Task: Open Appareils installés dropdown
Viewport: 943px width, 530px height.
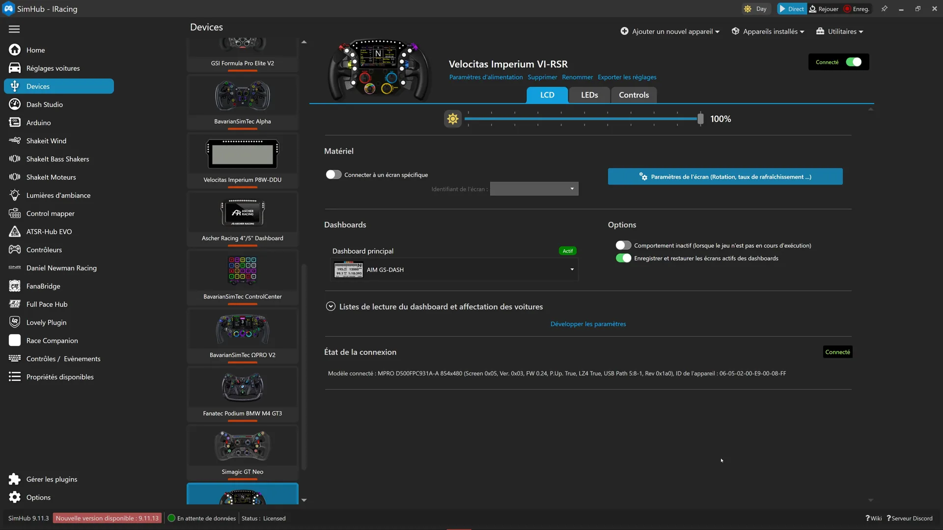Action: 768,31
